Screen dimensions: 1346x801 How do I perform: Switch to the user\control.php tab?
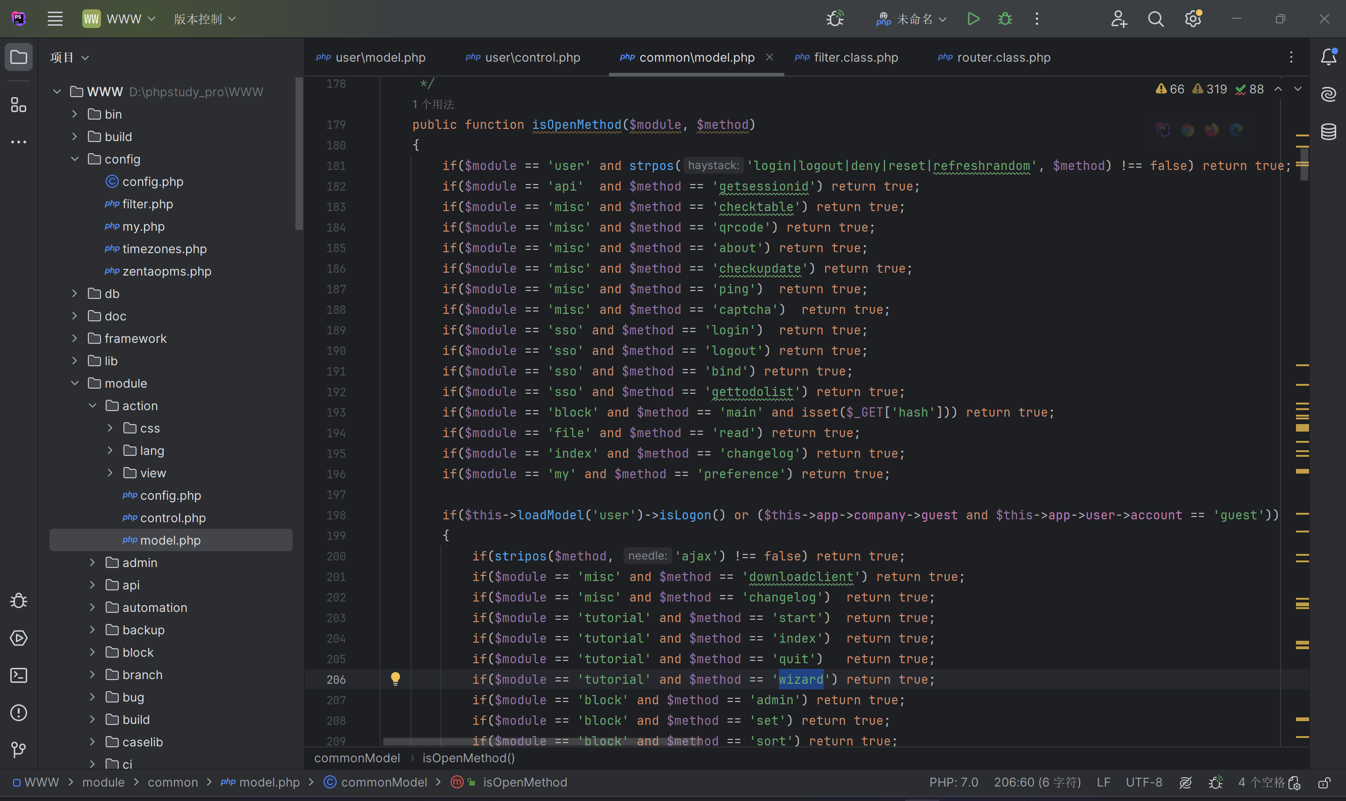[532, 57]
